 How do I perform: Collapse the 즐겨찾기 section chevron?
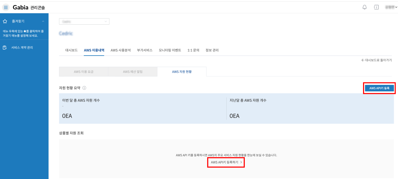43,21
